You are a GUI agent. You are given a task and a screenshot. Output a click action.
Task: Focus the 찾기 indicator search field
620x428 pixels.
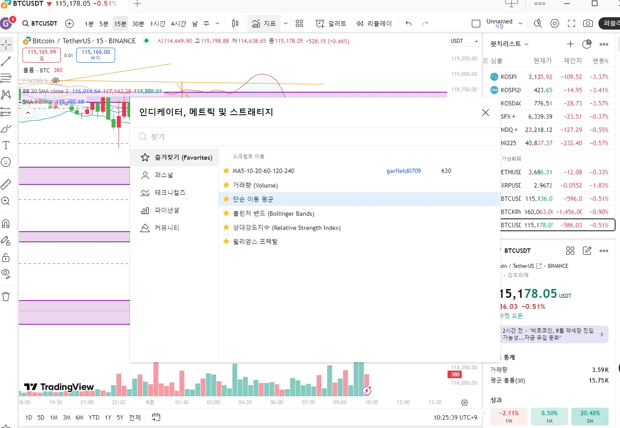click(315, 137)
